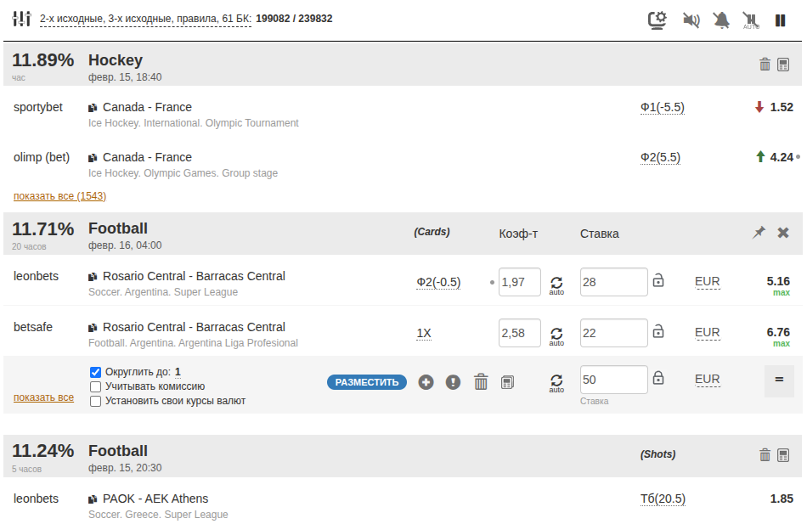Click the monitor settings gear icon
This screenshot has height=524, width=807.
click(x=657, y=20)
